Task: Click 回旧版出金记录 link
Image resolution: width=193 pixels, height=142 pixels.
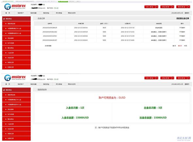Action: pos(183,18)
